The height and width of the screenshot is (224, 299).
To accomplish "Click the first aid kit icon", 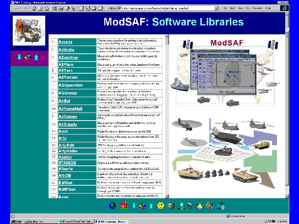I will pos(221,206).
